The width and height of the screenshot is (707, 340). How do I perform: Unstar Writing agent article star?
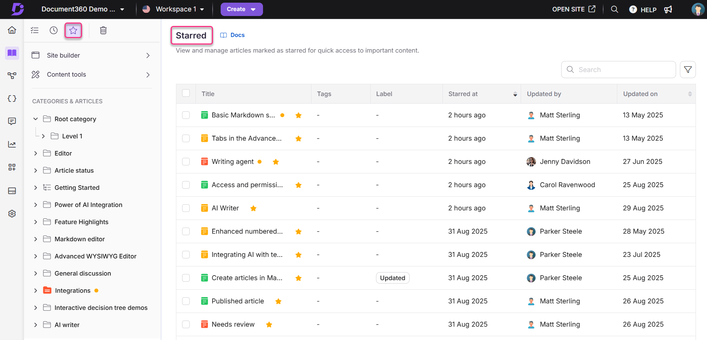pyautogui.click(x=276, y=162)
